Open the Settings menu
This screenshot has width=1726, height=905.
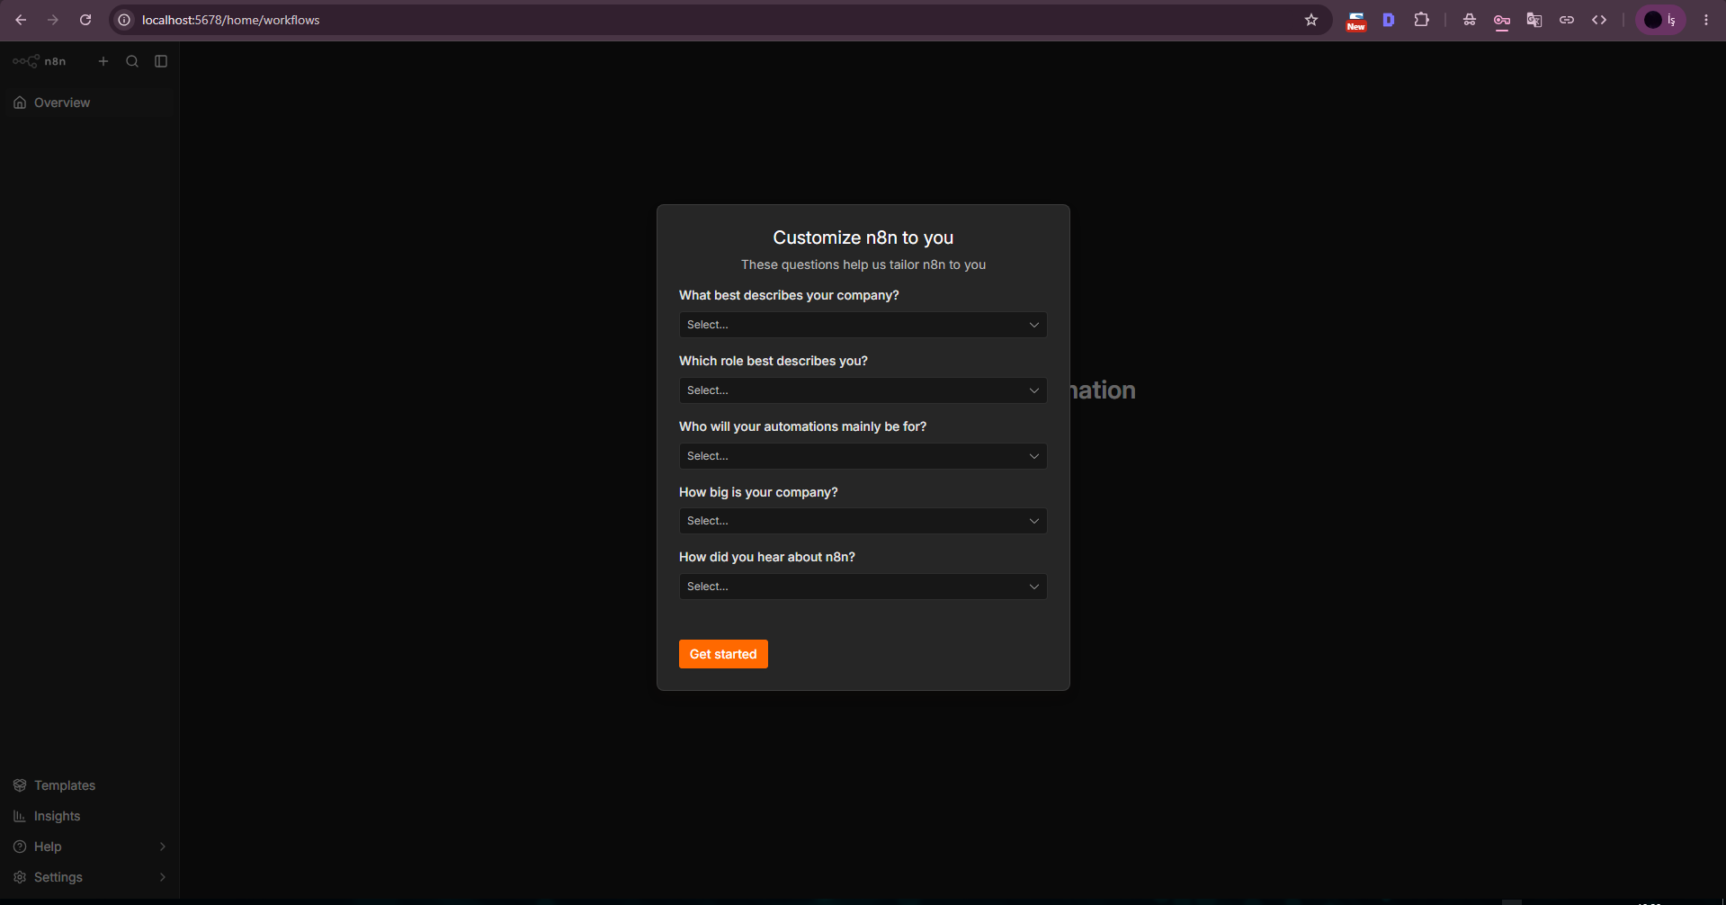pos(89,877)
